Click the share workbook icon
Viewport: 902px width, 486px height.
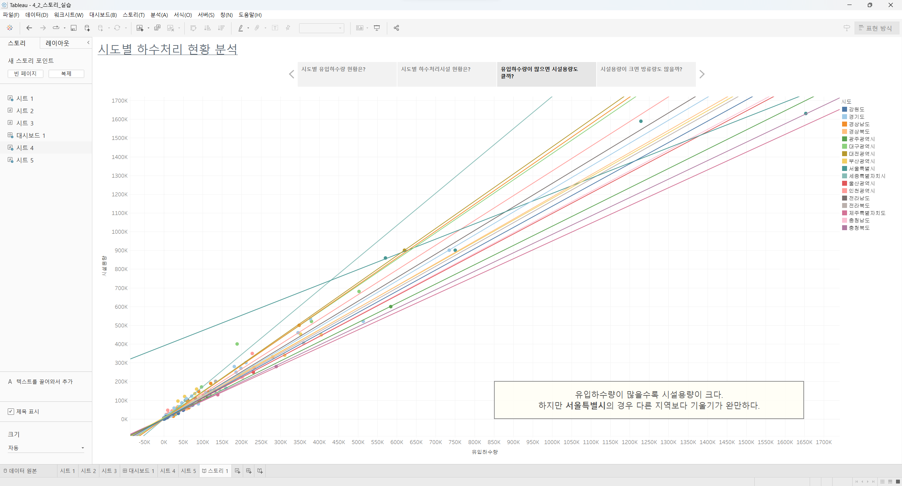[396, 28]
